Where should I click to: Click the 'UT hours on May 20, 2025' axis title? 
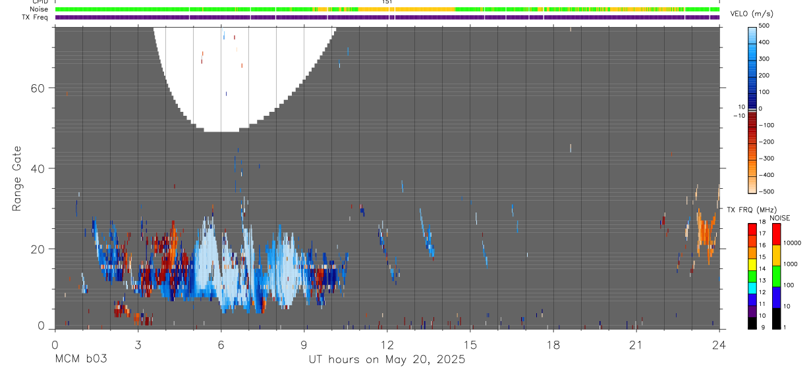(x=387, y=360)
